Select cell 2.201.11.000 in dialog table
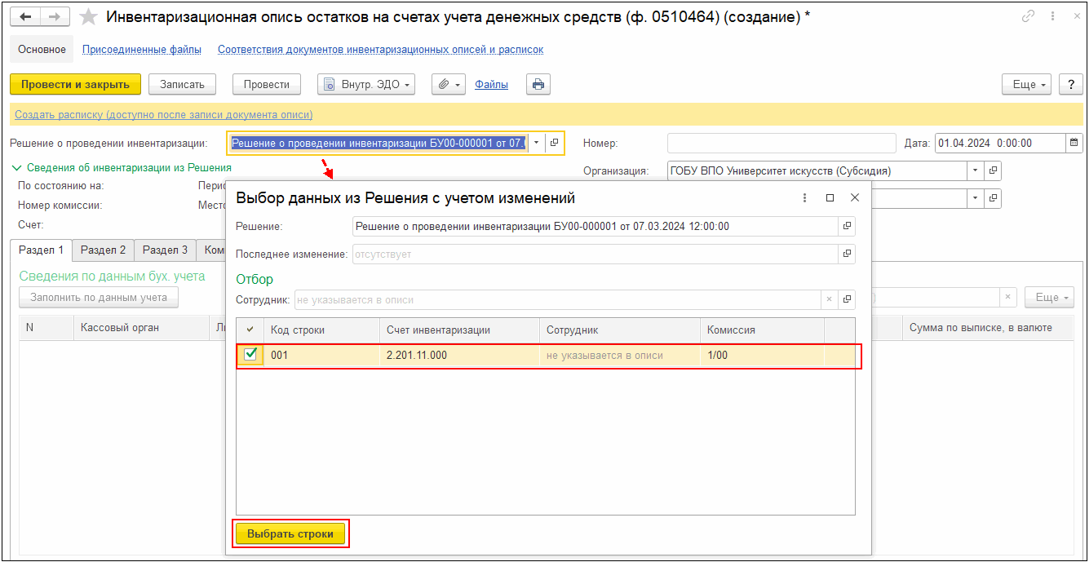Viewport: 1089px width, 562px height. [459, 355]
